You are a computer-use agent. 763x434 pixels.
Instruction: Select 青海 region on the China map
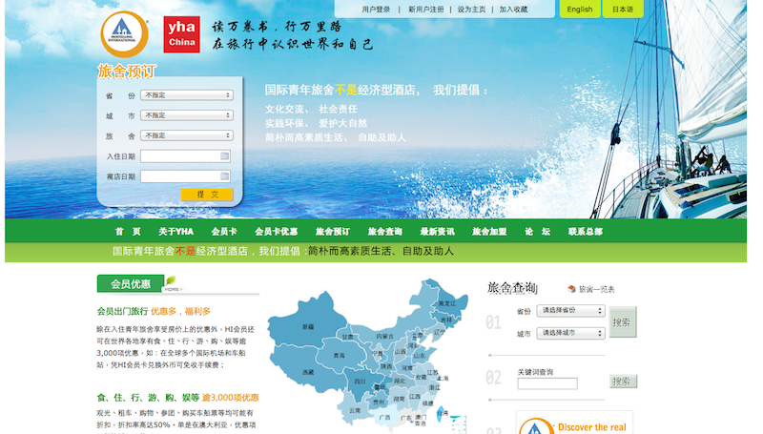point(339,355)
